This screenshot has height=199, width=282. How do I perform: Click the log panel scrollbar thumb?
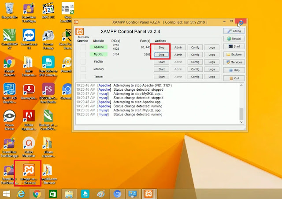pyautogui.click(x=241, y=114)
